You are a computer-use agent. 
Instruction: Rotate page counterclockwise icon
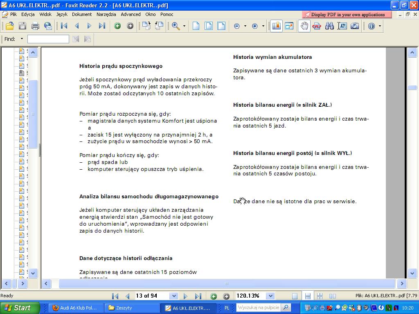click(159, 26)
